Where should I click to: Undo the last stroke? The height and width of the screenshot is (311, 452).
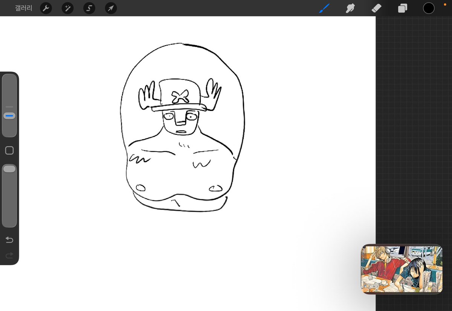9,240
